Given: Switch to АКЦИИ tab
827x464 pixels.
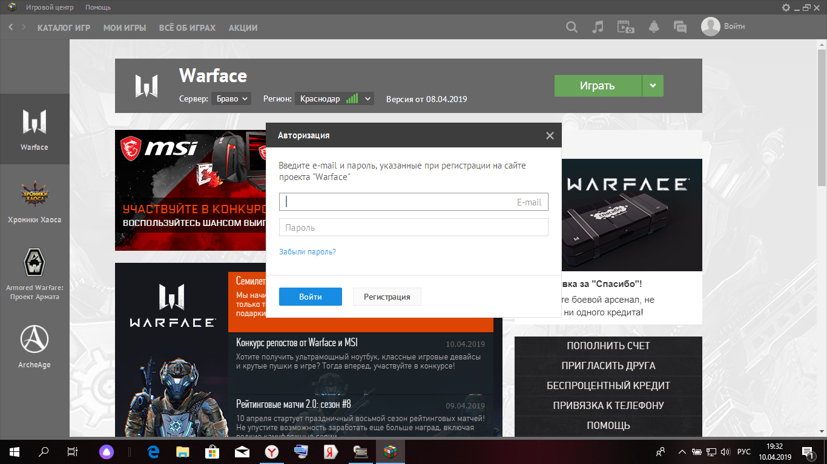Looking at the screenshot, I should pyautogui.click(x=243, y=28).
